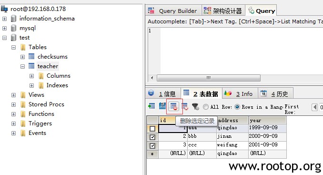Viewport: 323px width, 175px height.
Task: Click the save changes floppy disk icon
Action: 162,106
